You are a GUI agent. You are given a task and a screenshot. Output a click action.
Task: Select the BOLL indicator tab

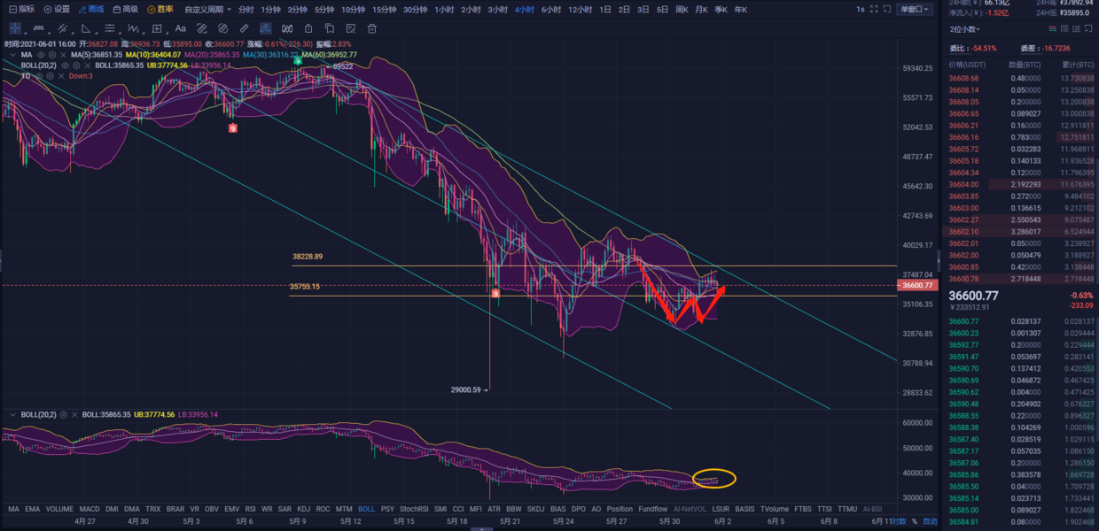tap(367, 510)
